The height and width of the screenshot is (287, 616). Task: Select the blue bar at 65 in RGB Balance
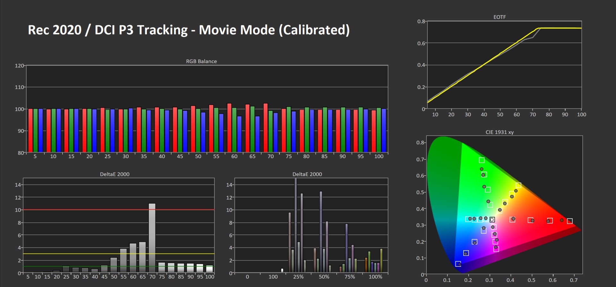point(257,134)
